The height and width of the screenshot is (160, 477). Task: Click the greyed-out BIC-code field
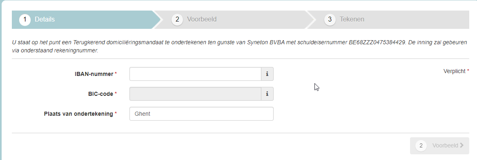(195, 94)
